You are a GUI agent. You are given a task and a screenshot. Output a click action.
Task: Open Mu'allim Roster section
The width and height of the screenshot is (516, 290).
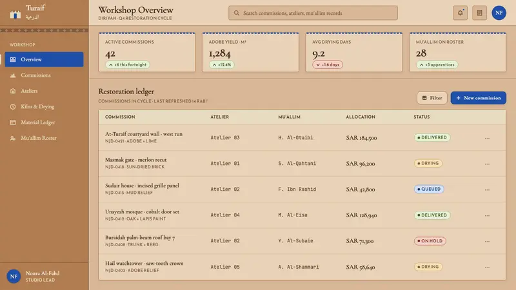pyautogui.click(x=44, y=138)
